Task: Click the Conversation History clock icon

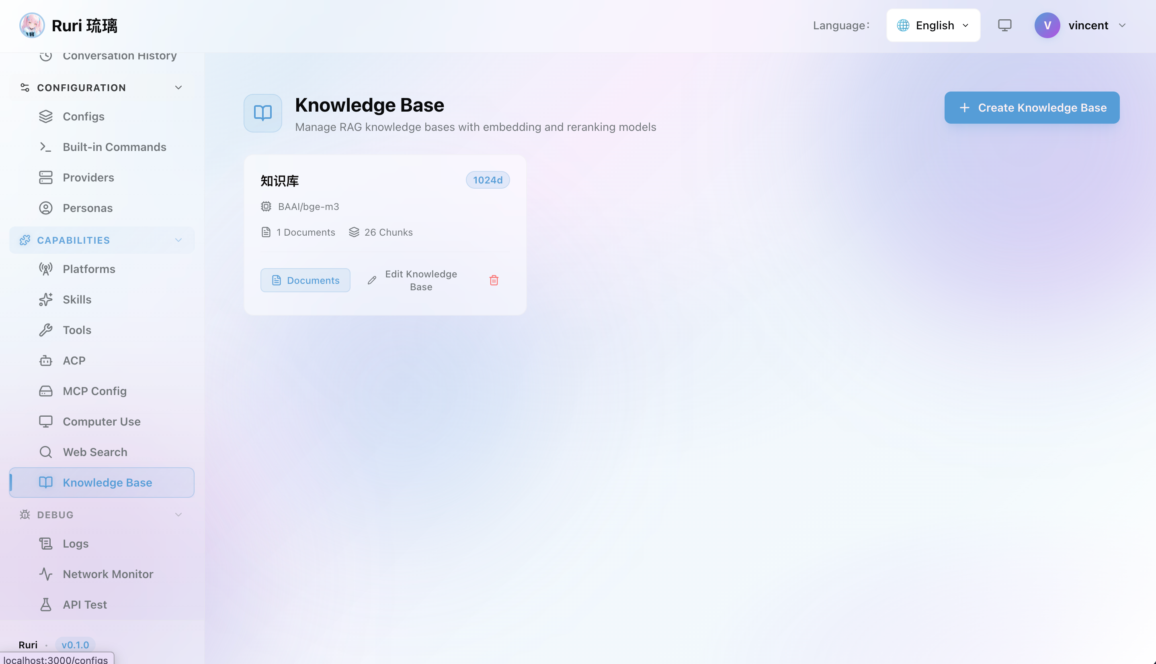Action: [x=46, y=56]
